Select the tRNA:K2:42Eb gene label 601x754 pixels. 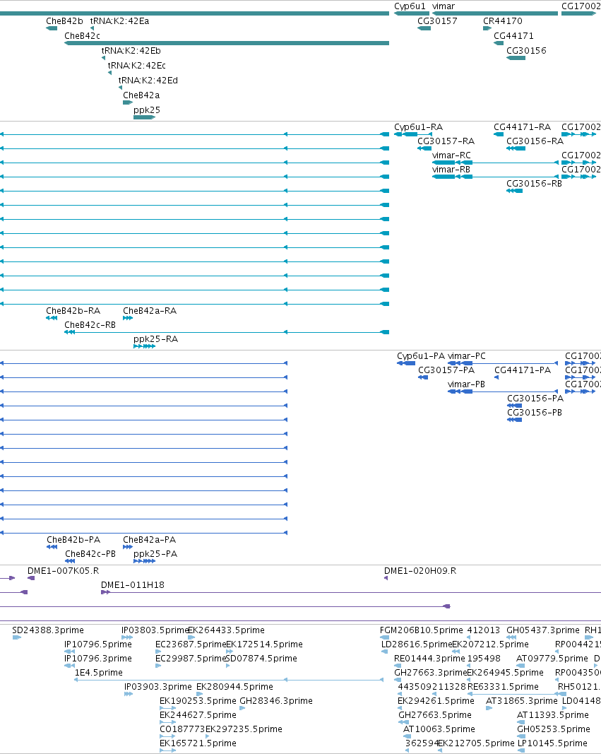[131, 51]
